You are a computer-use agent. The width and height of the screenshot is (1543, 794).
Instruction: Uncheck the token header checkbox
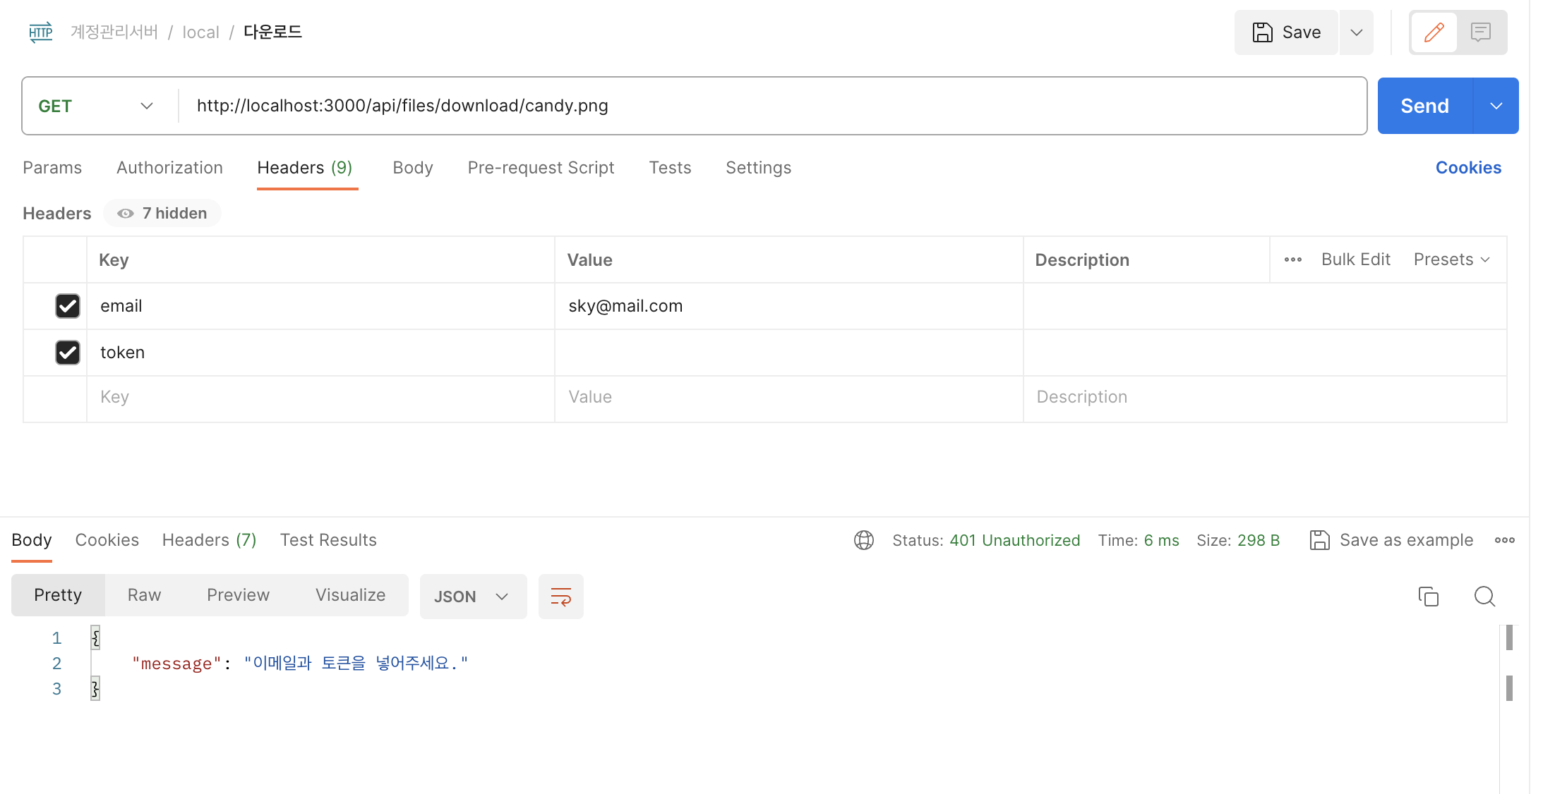[68, 353]
